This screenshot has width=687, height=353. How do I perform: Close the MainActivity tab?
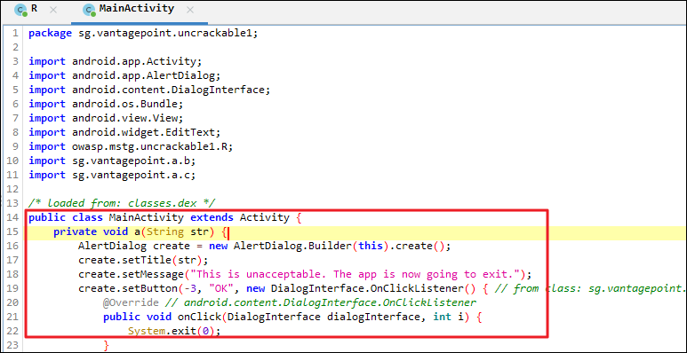[190, 10]
